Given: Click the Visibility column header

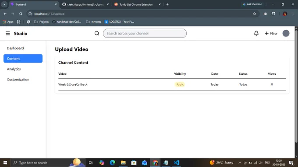Looking at the screenshot, I should pyautogui.click(x=180, y=74).
